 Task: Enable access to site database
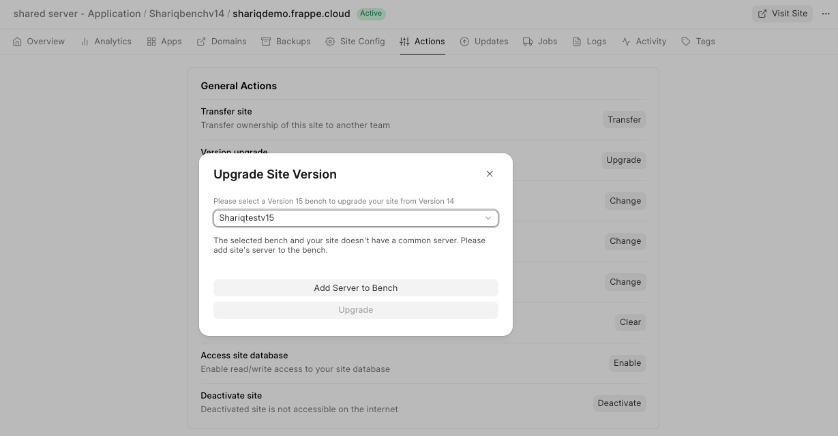click(627, 363)
